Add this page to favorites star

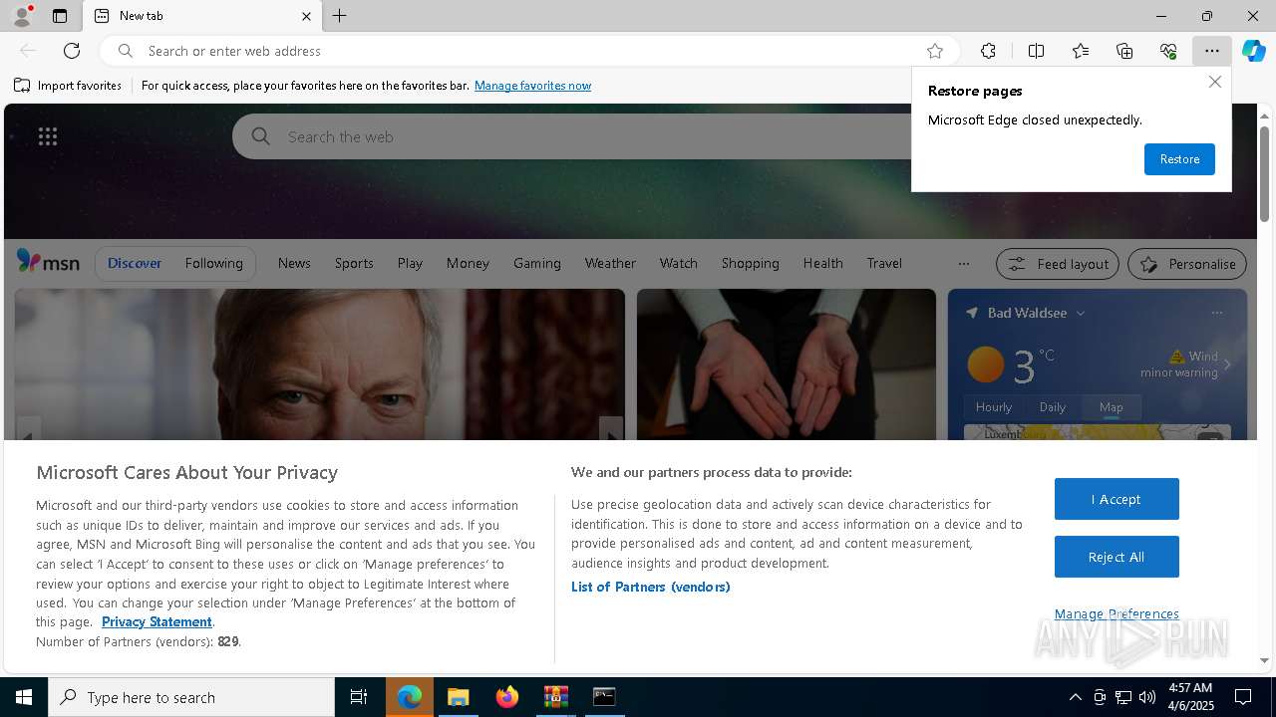coord(935,51)
